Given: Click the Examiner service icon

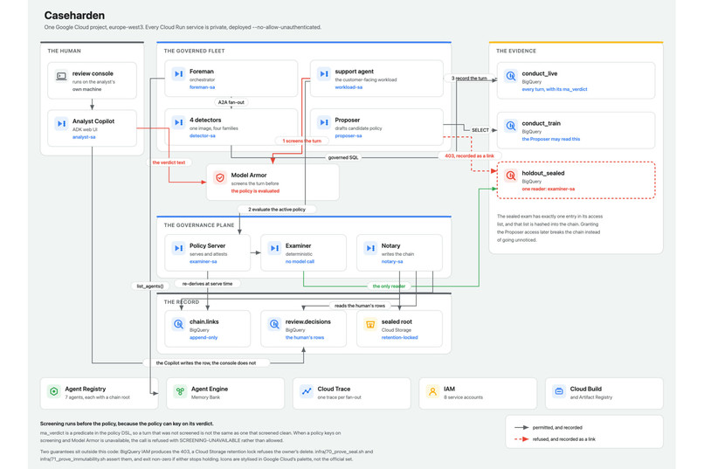Looking at the screenshot, I should coord(274,248).
